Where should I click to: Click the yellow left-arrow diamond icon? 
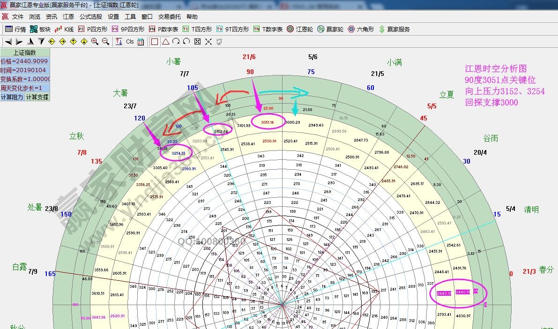pyautogui.click(x=52, y=42)
